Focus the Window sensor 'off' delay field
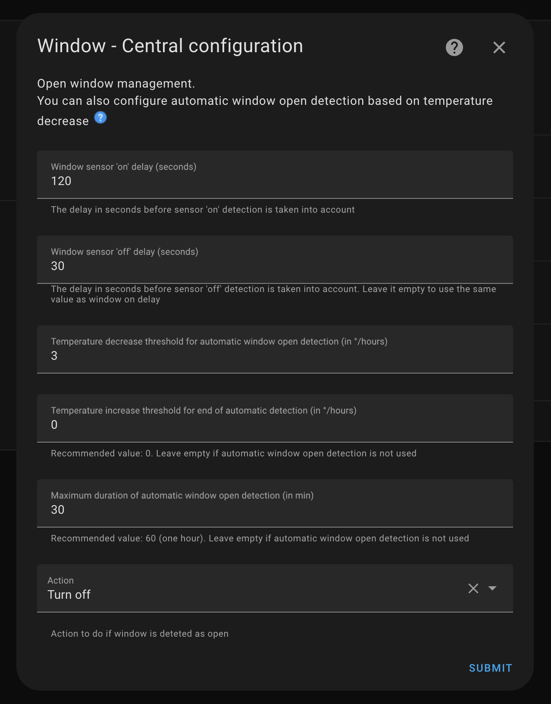The image size is (551, 704). pos(275,260)
